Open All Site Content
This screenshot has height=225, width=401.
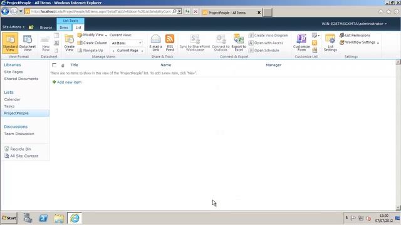21,156
